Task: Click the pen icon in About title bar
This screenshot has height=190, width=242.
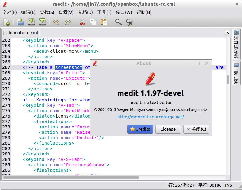Action: tap(95, 63)
